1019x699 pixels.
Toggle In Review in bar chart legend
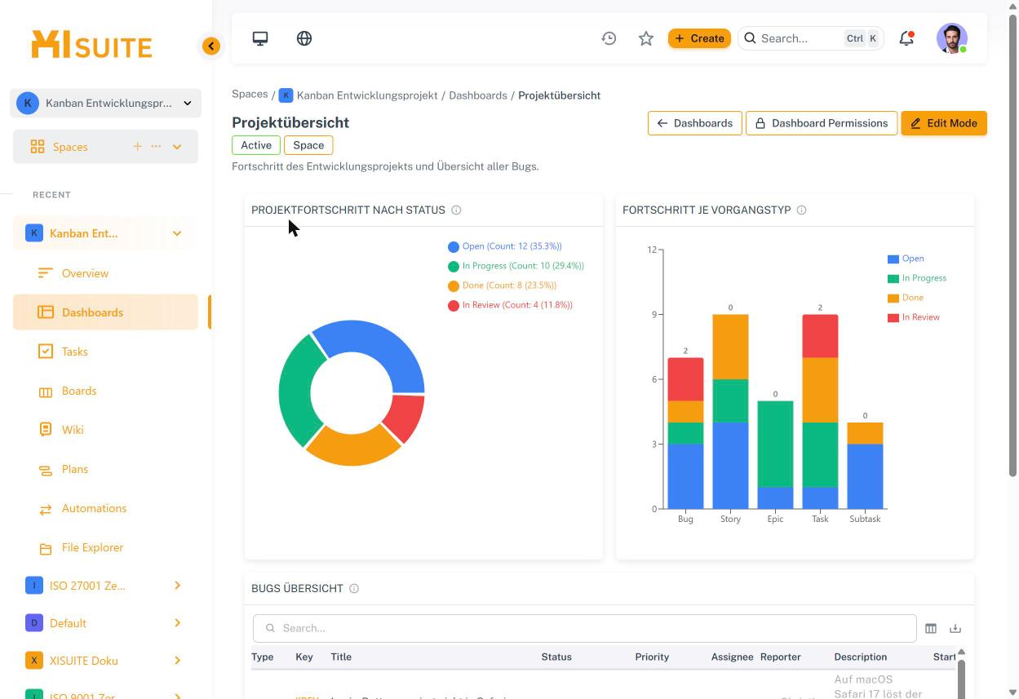pos(914,317)
